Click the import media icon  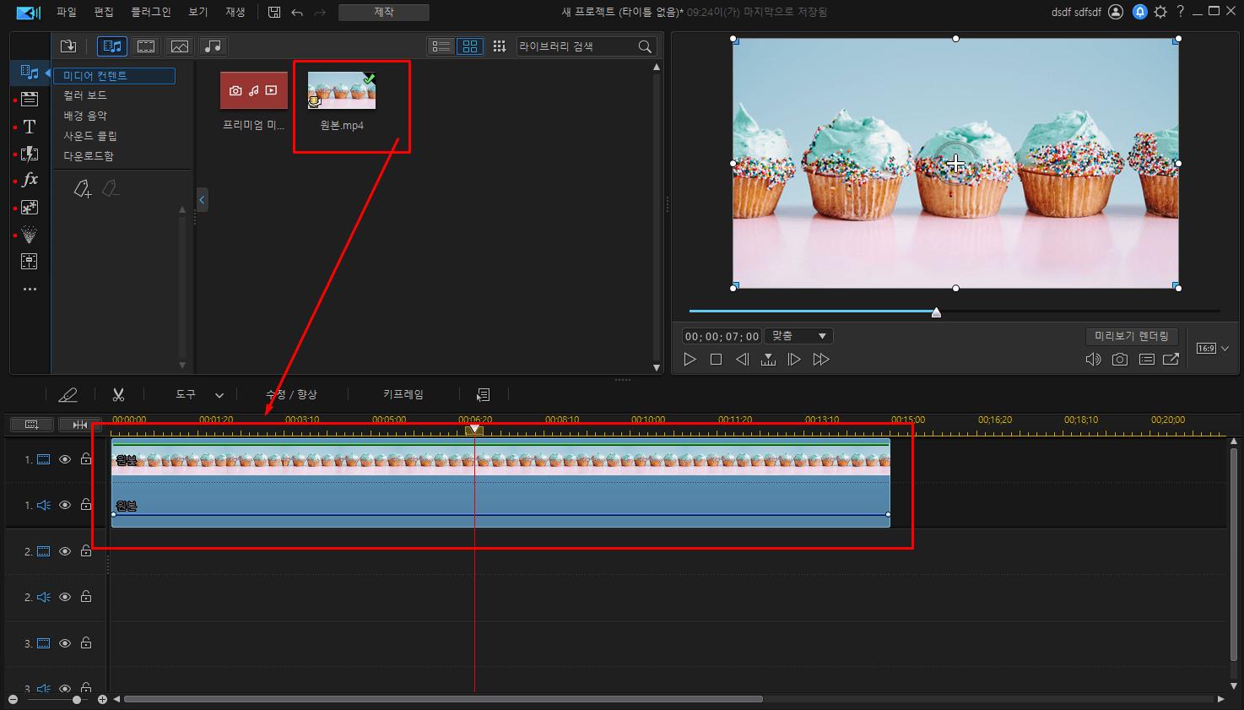68,46
